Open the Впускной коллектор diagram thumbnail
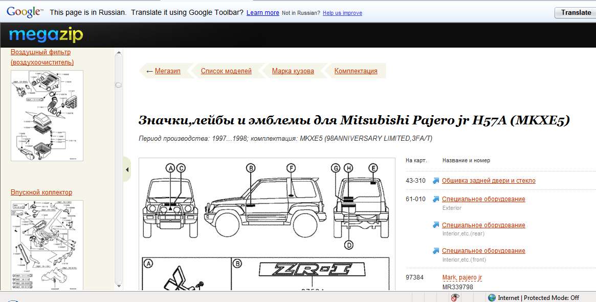 (47, 243)
